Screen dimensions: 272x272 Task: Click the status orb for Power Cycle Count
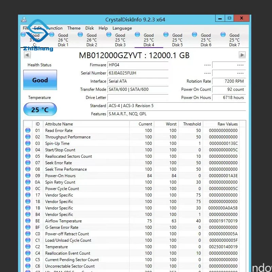28,188
